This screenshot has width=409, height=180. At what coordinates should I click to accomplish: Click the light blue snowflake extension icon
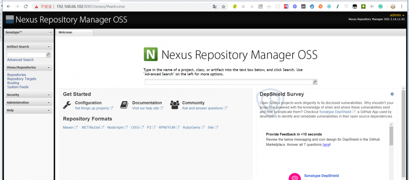[x=329, y=7]
